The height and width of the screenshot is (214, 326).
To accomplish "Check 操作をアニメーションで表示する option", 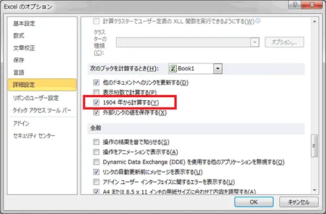I will (96, 152).
